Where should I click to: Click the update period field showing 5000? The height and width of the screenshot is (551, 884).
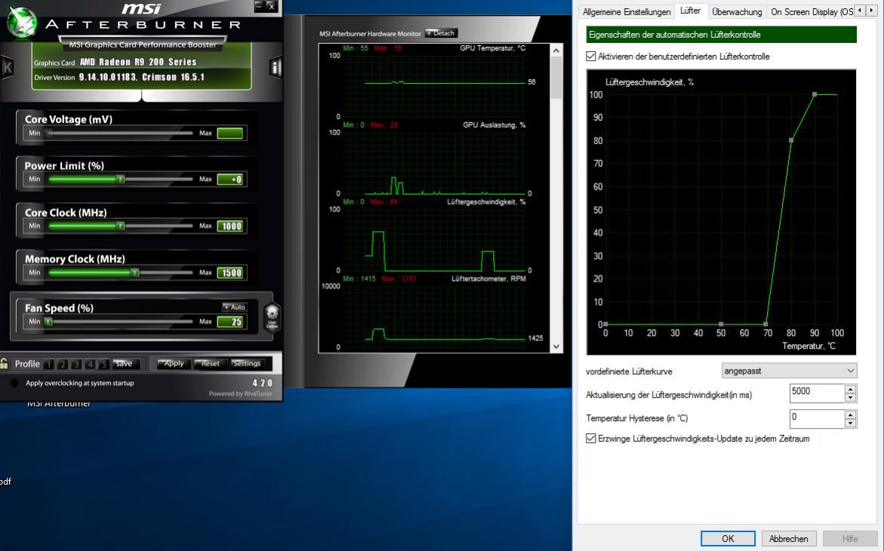click(x=818, y=393)
